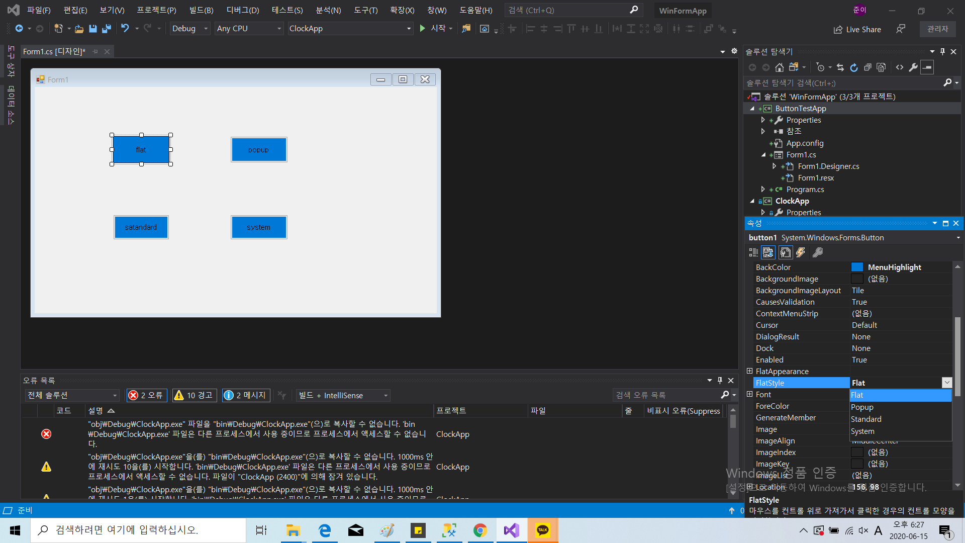Open the 파일(F) menu
This screenshot has width=965, height=543.
(x=39, y=10)
